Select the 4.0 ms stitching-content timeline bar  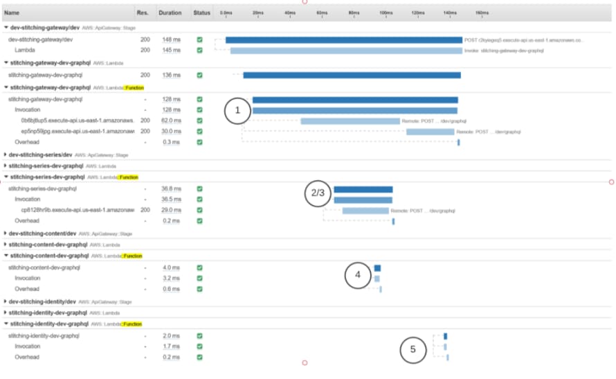[377, 268]
